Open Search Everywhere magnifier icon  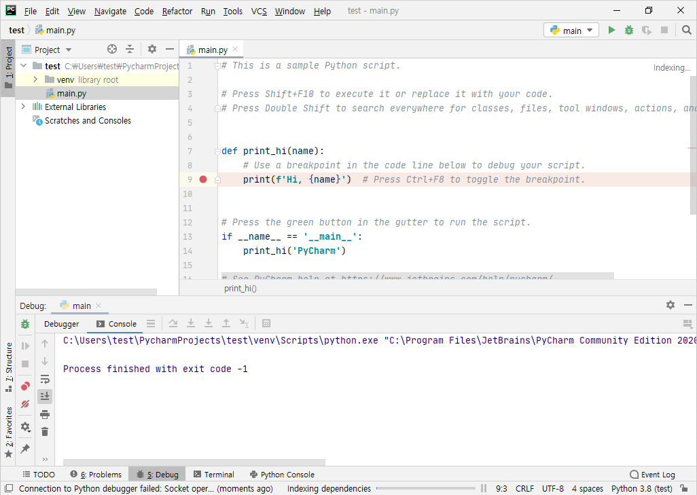coord(686,30)
